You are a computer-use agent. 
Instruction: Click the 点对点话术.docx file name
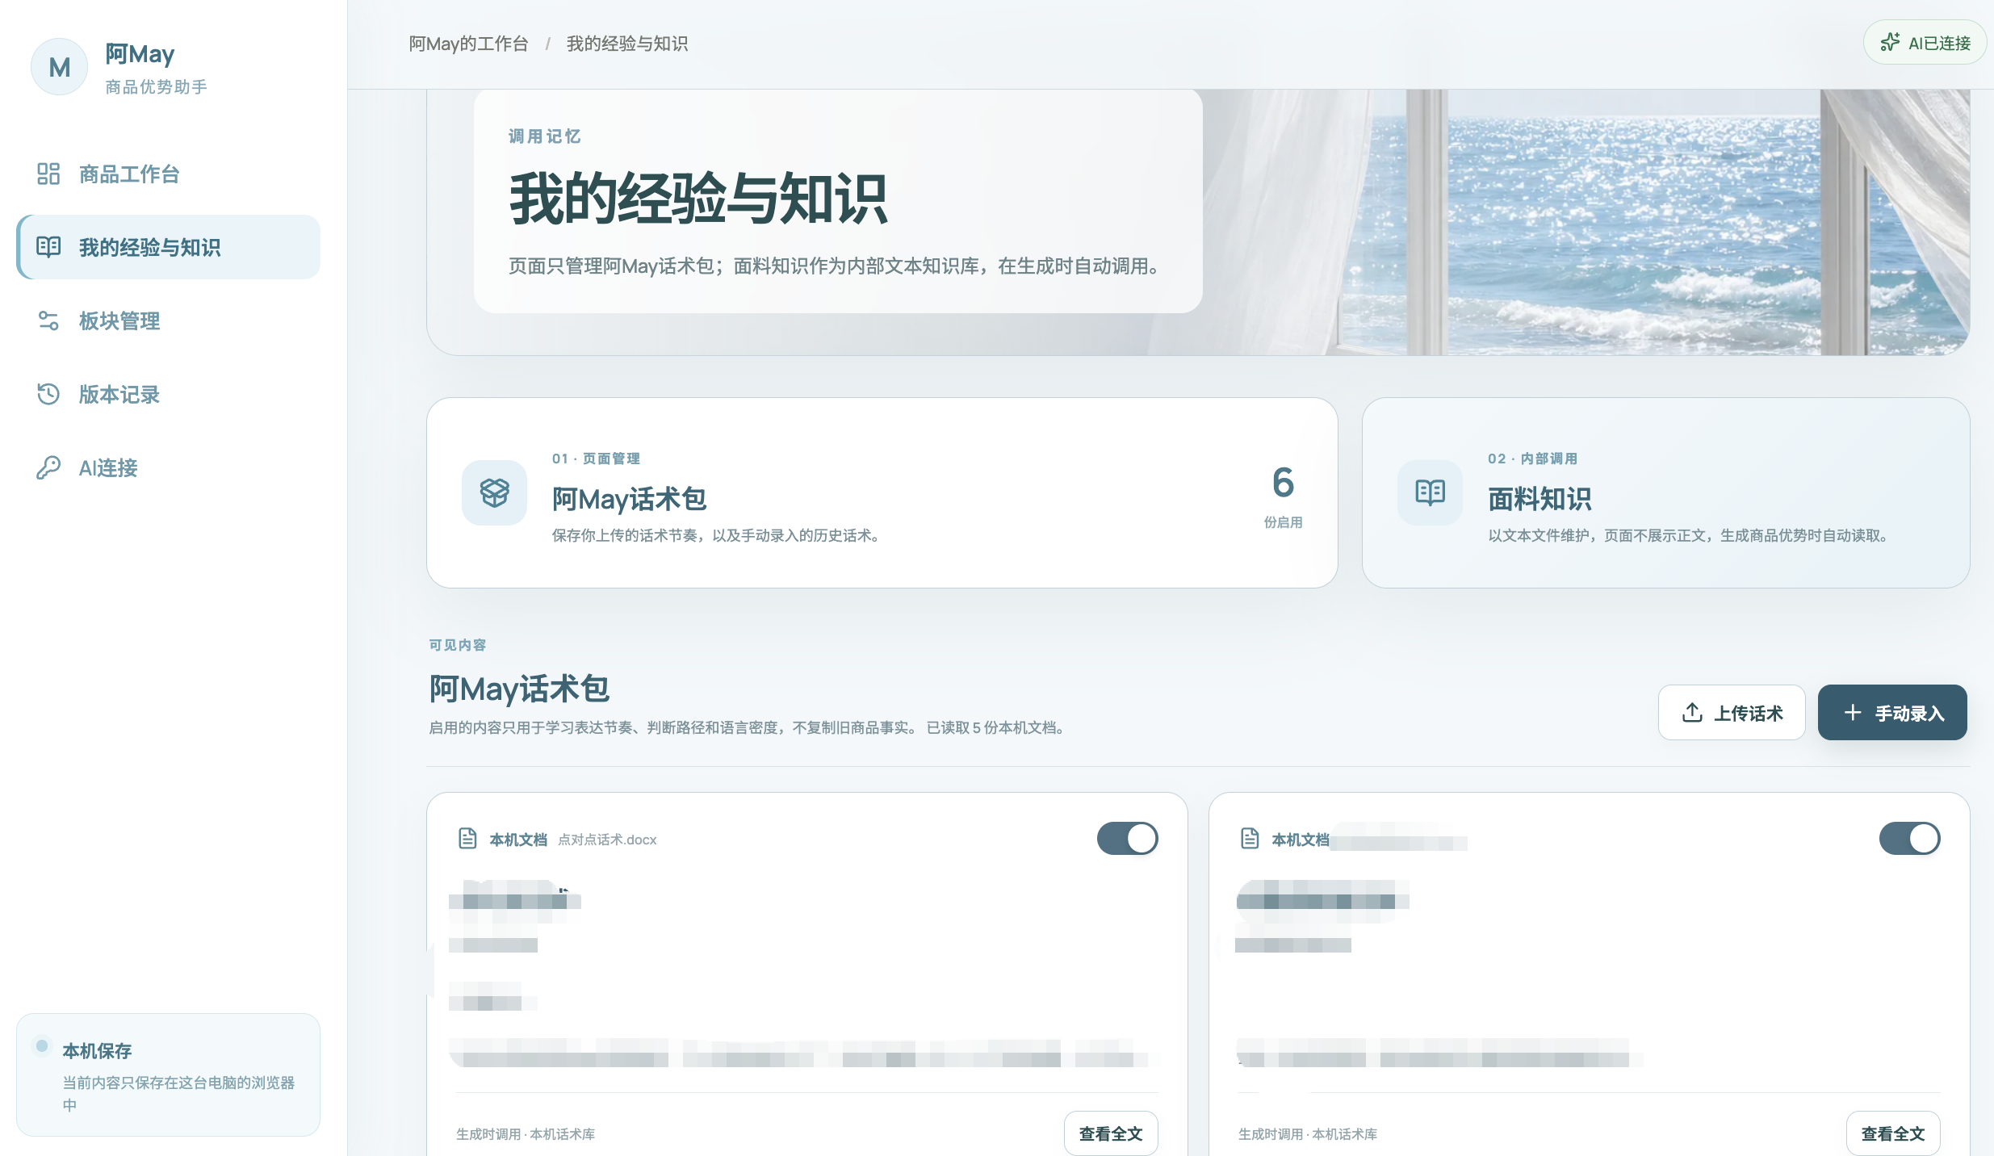click(607, 840)
